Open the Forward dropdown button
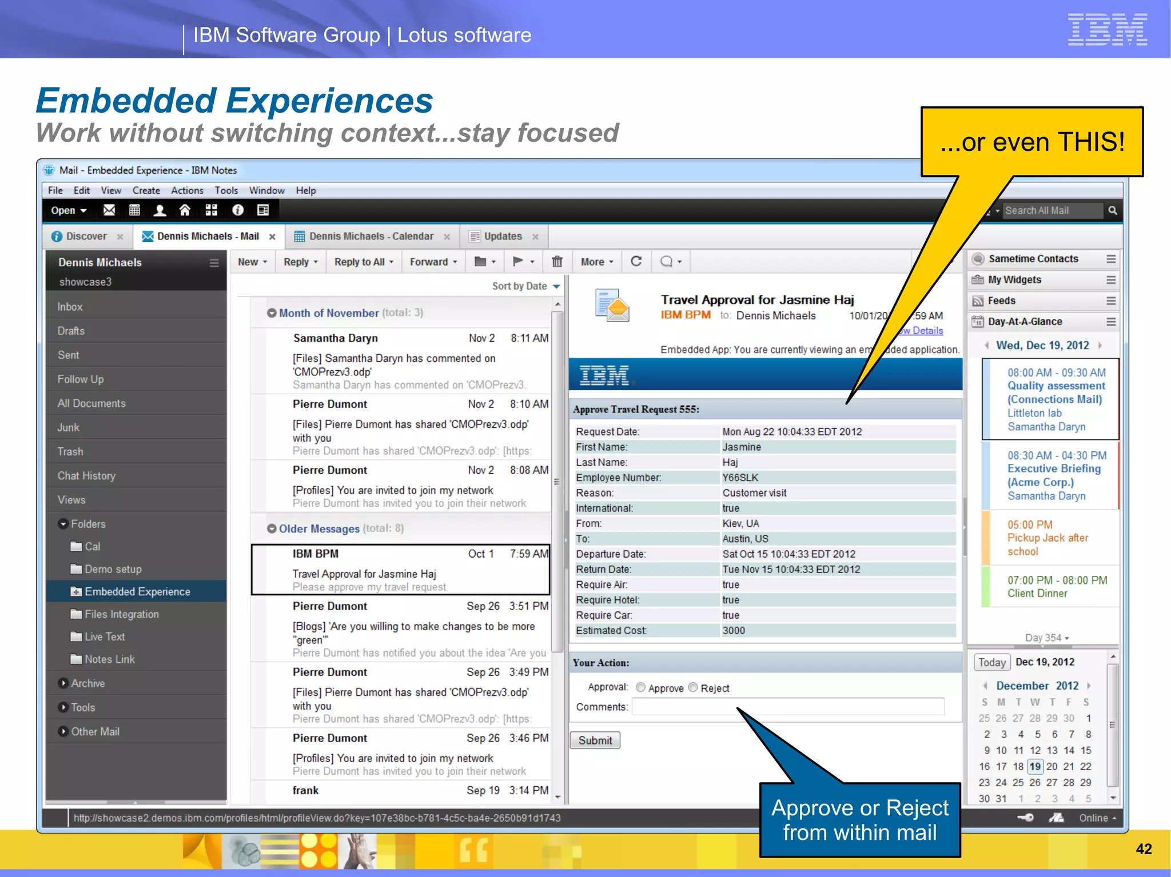Viewport: 1171px width, 877px height. click(433, 262)
